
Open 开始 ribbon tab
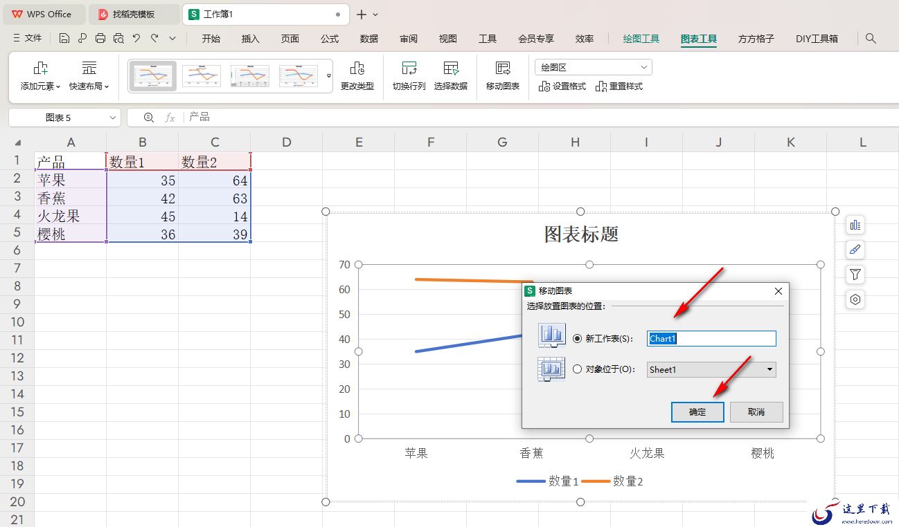pos(211,39)
